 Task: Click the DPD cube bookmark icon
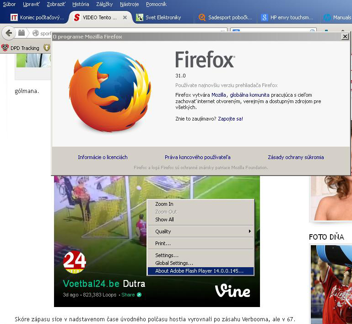pyautogui.click(x=5, y=48)
